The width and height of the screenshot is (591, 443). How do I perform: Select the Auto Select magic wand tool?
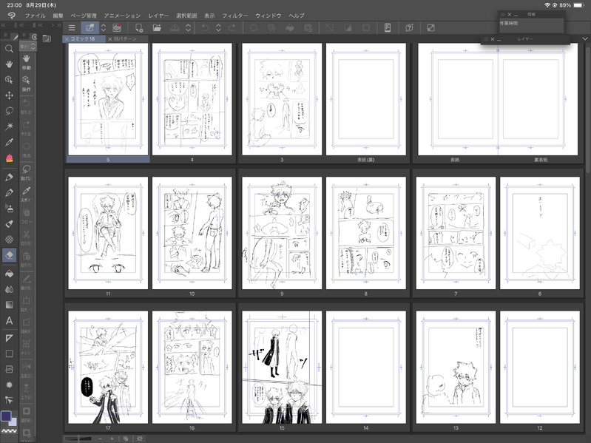coord(9,126)
